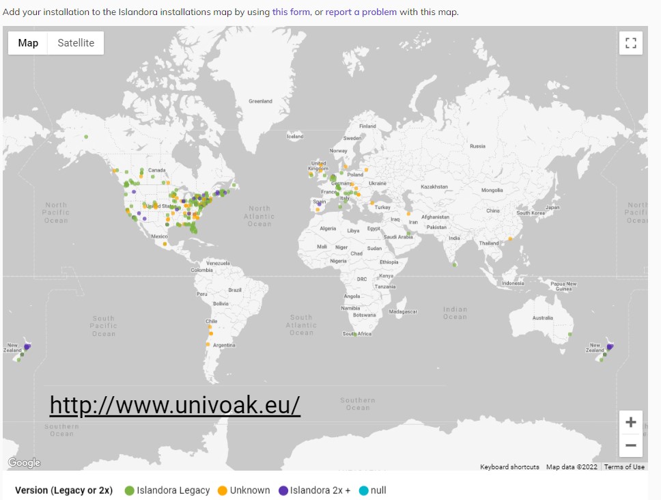
Task: Open the 'report a problem' link
Action: point(361,12)
